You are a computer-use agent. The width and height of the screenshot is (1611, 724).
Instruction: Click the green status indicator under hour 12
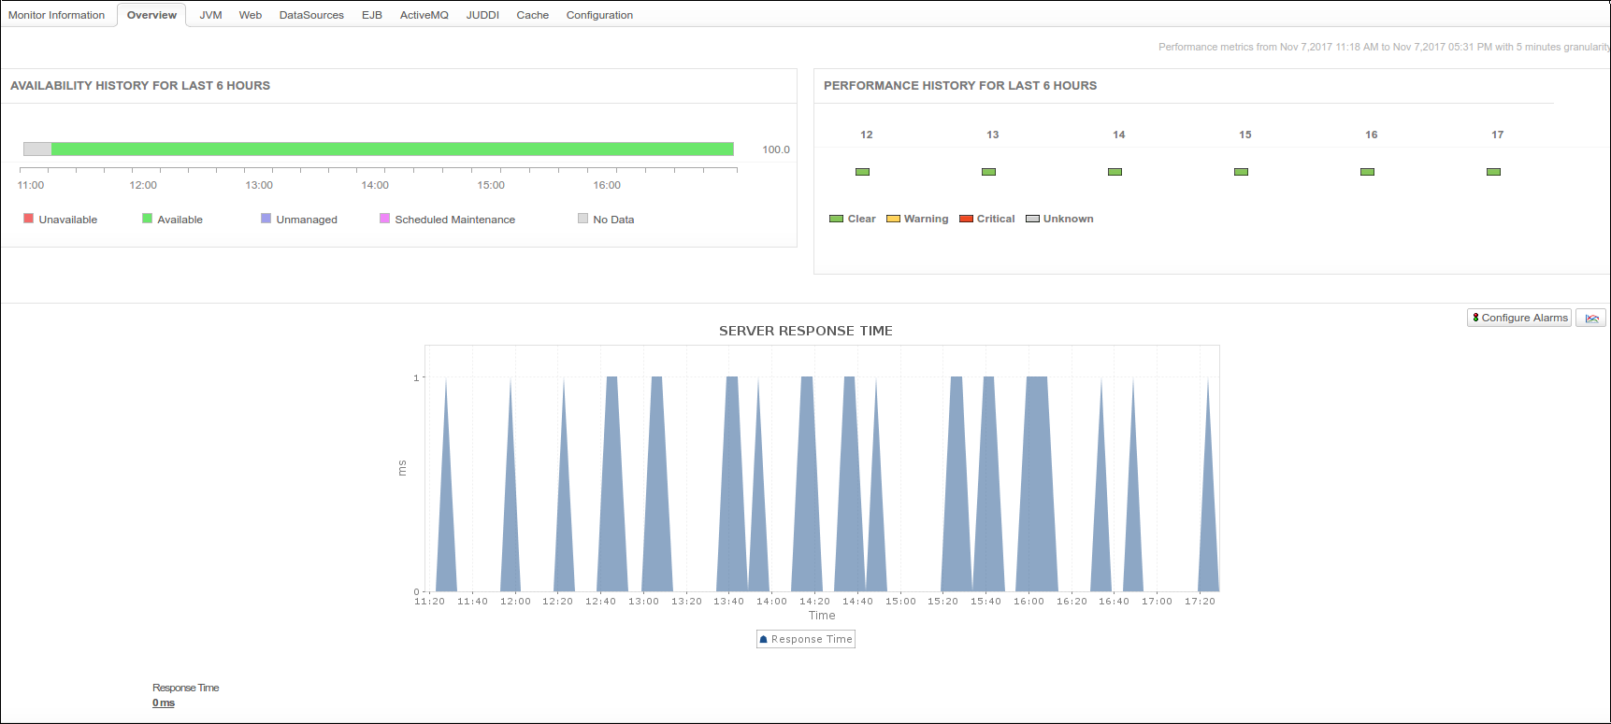tap(862, 172)
